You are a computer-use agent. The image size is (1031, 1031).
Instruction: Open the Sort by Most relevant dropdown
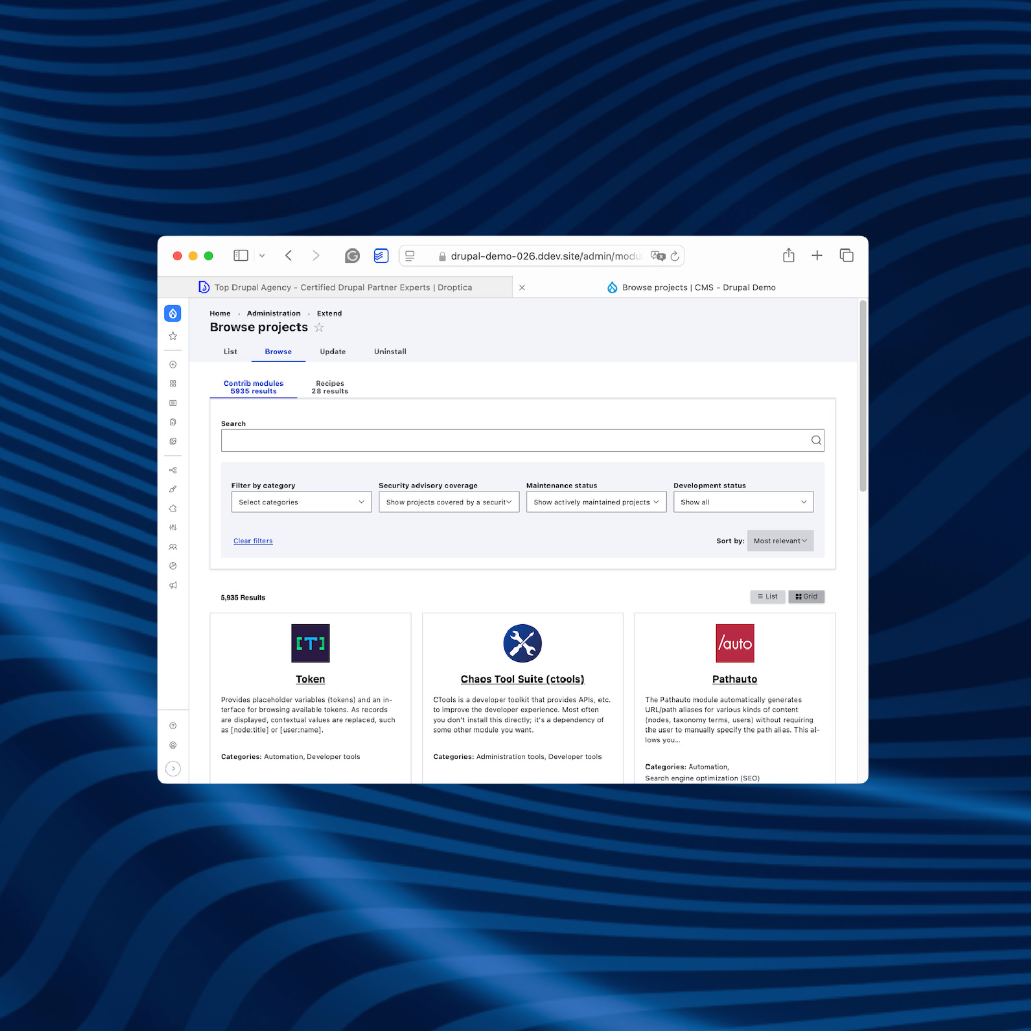(780, 541)
